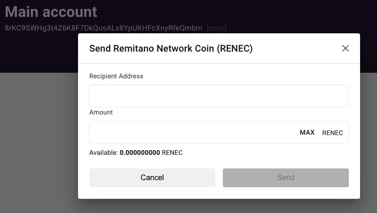Cancel the send transaction

pos(152,178)
